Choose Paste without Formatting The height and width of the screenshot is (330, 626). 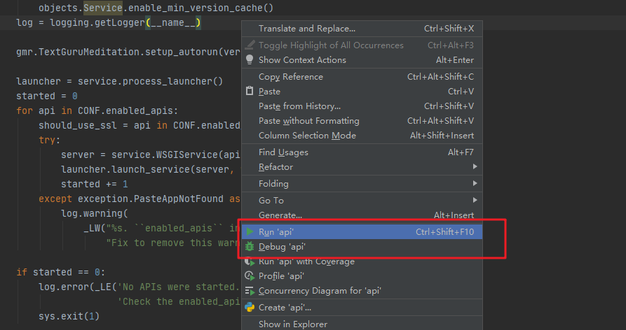pos(308,121)
